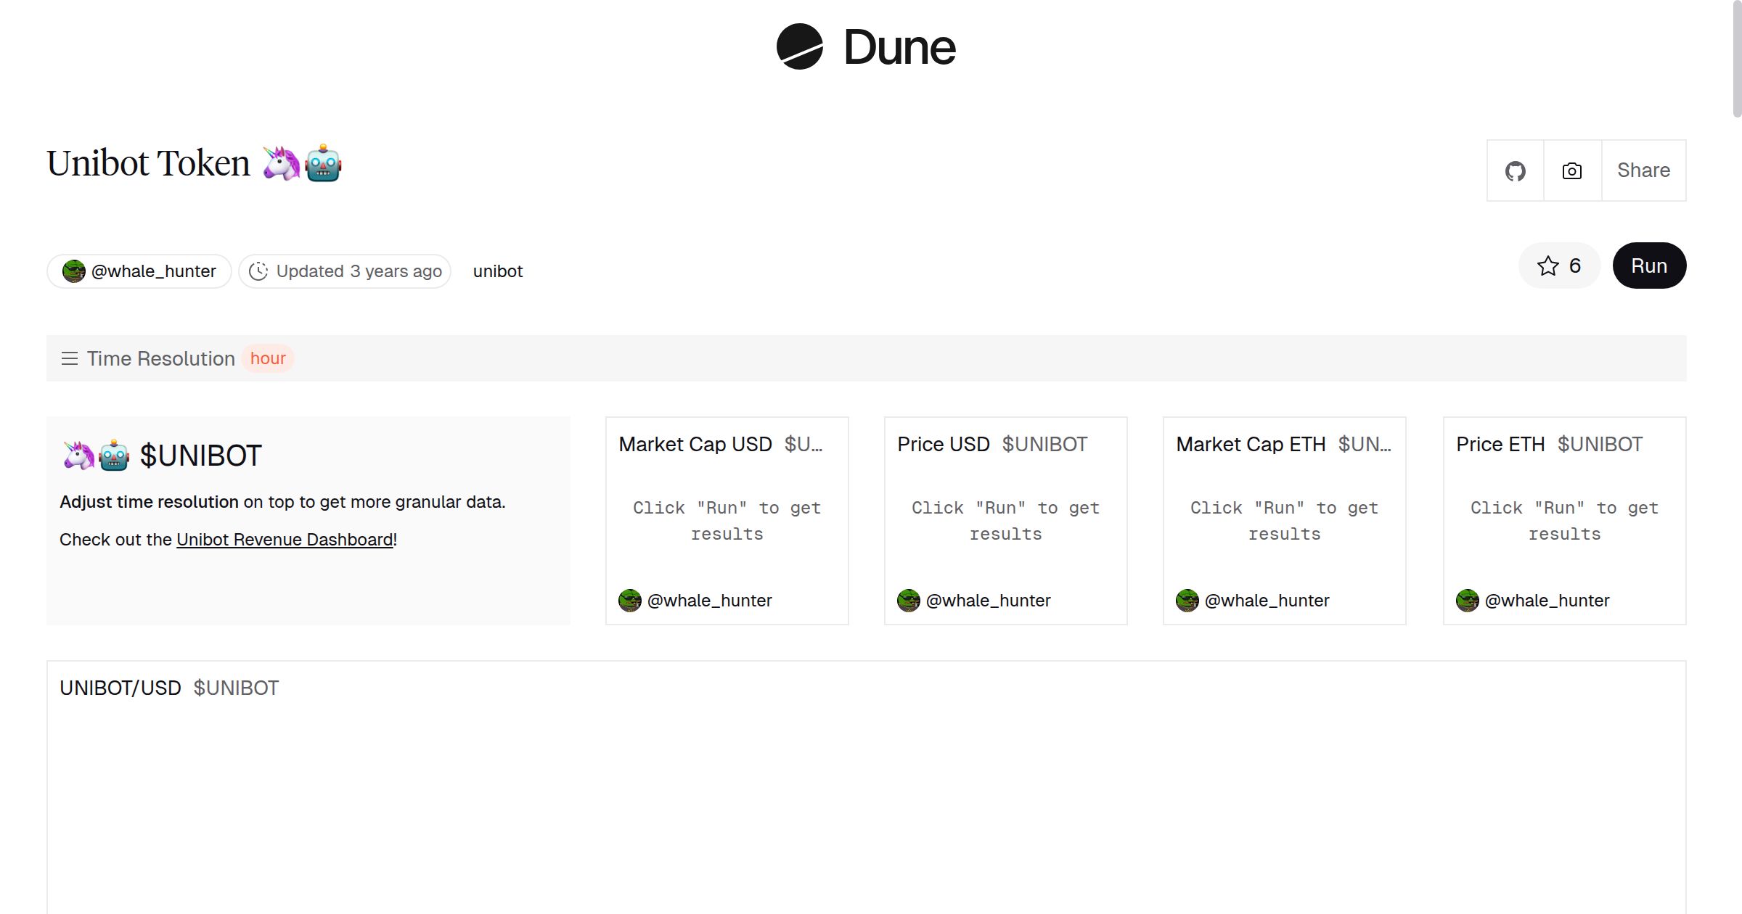Click whale_hunter avatar in header chip
1742x914 pixels.
pos(73,271)
